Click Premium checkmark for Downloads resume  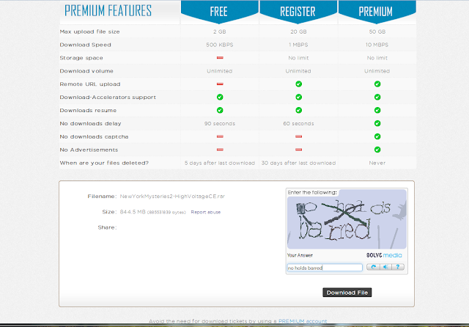(377, 111)
